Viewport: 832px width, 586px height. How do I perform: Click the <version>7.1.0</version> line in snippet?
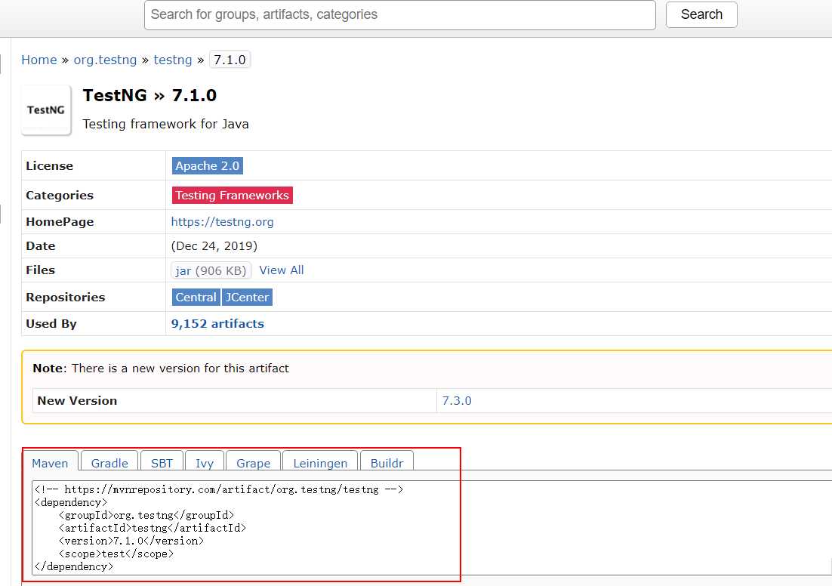coord(131,541)
